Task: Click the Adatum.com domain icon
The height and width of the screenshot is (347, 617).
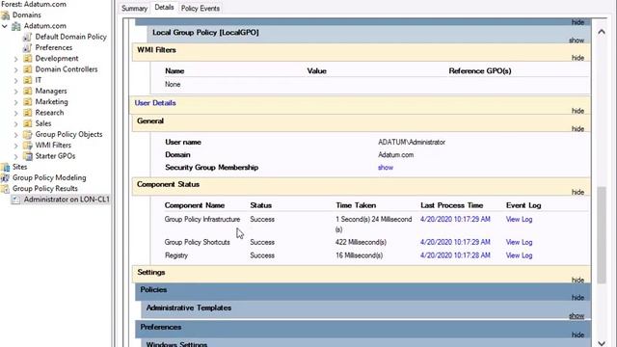Action: 16,26
